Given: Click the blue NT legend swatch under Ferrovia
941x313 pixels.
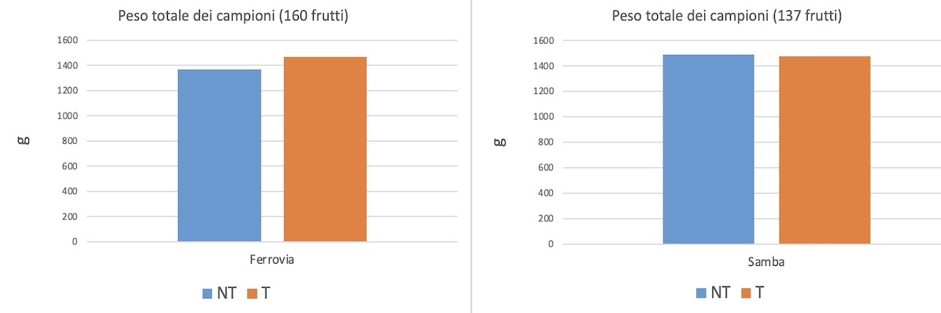Looking at the screenshot, I should (208, 293).
